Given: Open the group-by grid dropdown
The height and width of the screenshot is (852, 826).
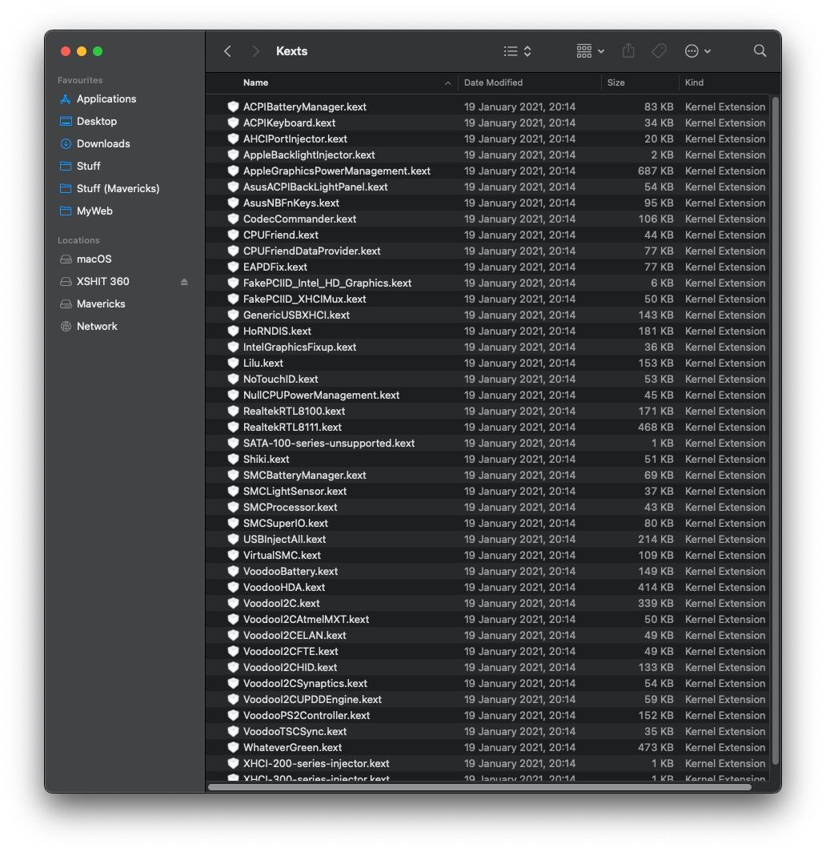Looking at the screenshot, I should tap(590, 51).
